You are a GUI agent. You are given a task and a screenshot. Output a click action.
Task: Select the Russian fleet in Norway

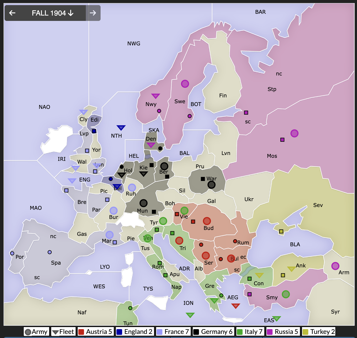pyautogui.click(x=155, y=96)
